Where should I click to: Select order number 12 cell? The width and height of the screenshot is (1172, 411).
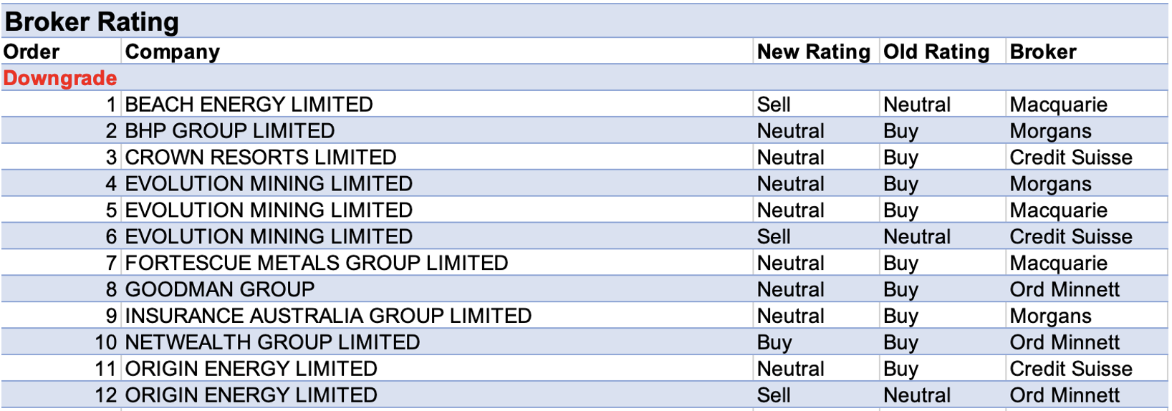click(x=105, y=395)
